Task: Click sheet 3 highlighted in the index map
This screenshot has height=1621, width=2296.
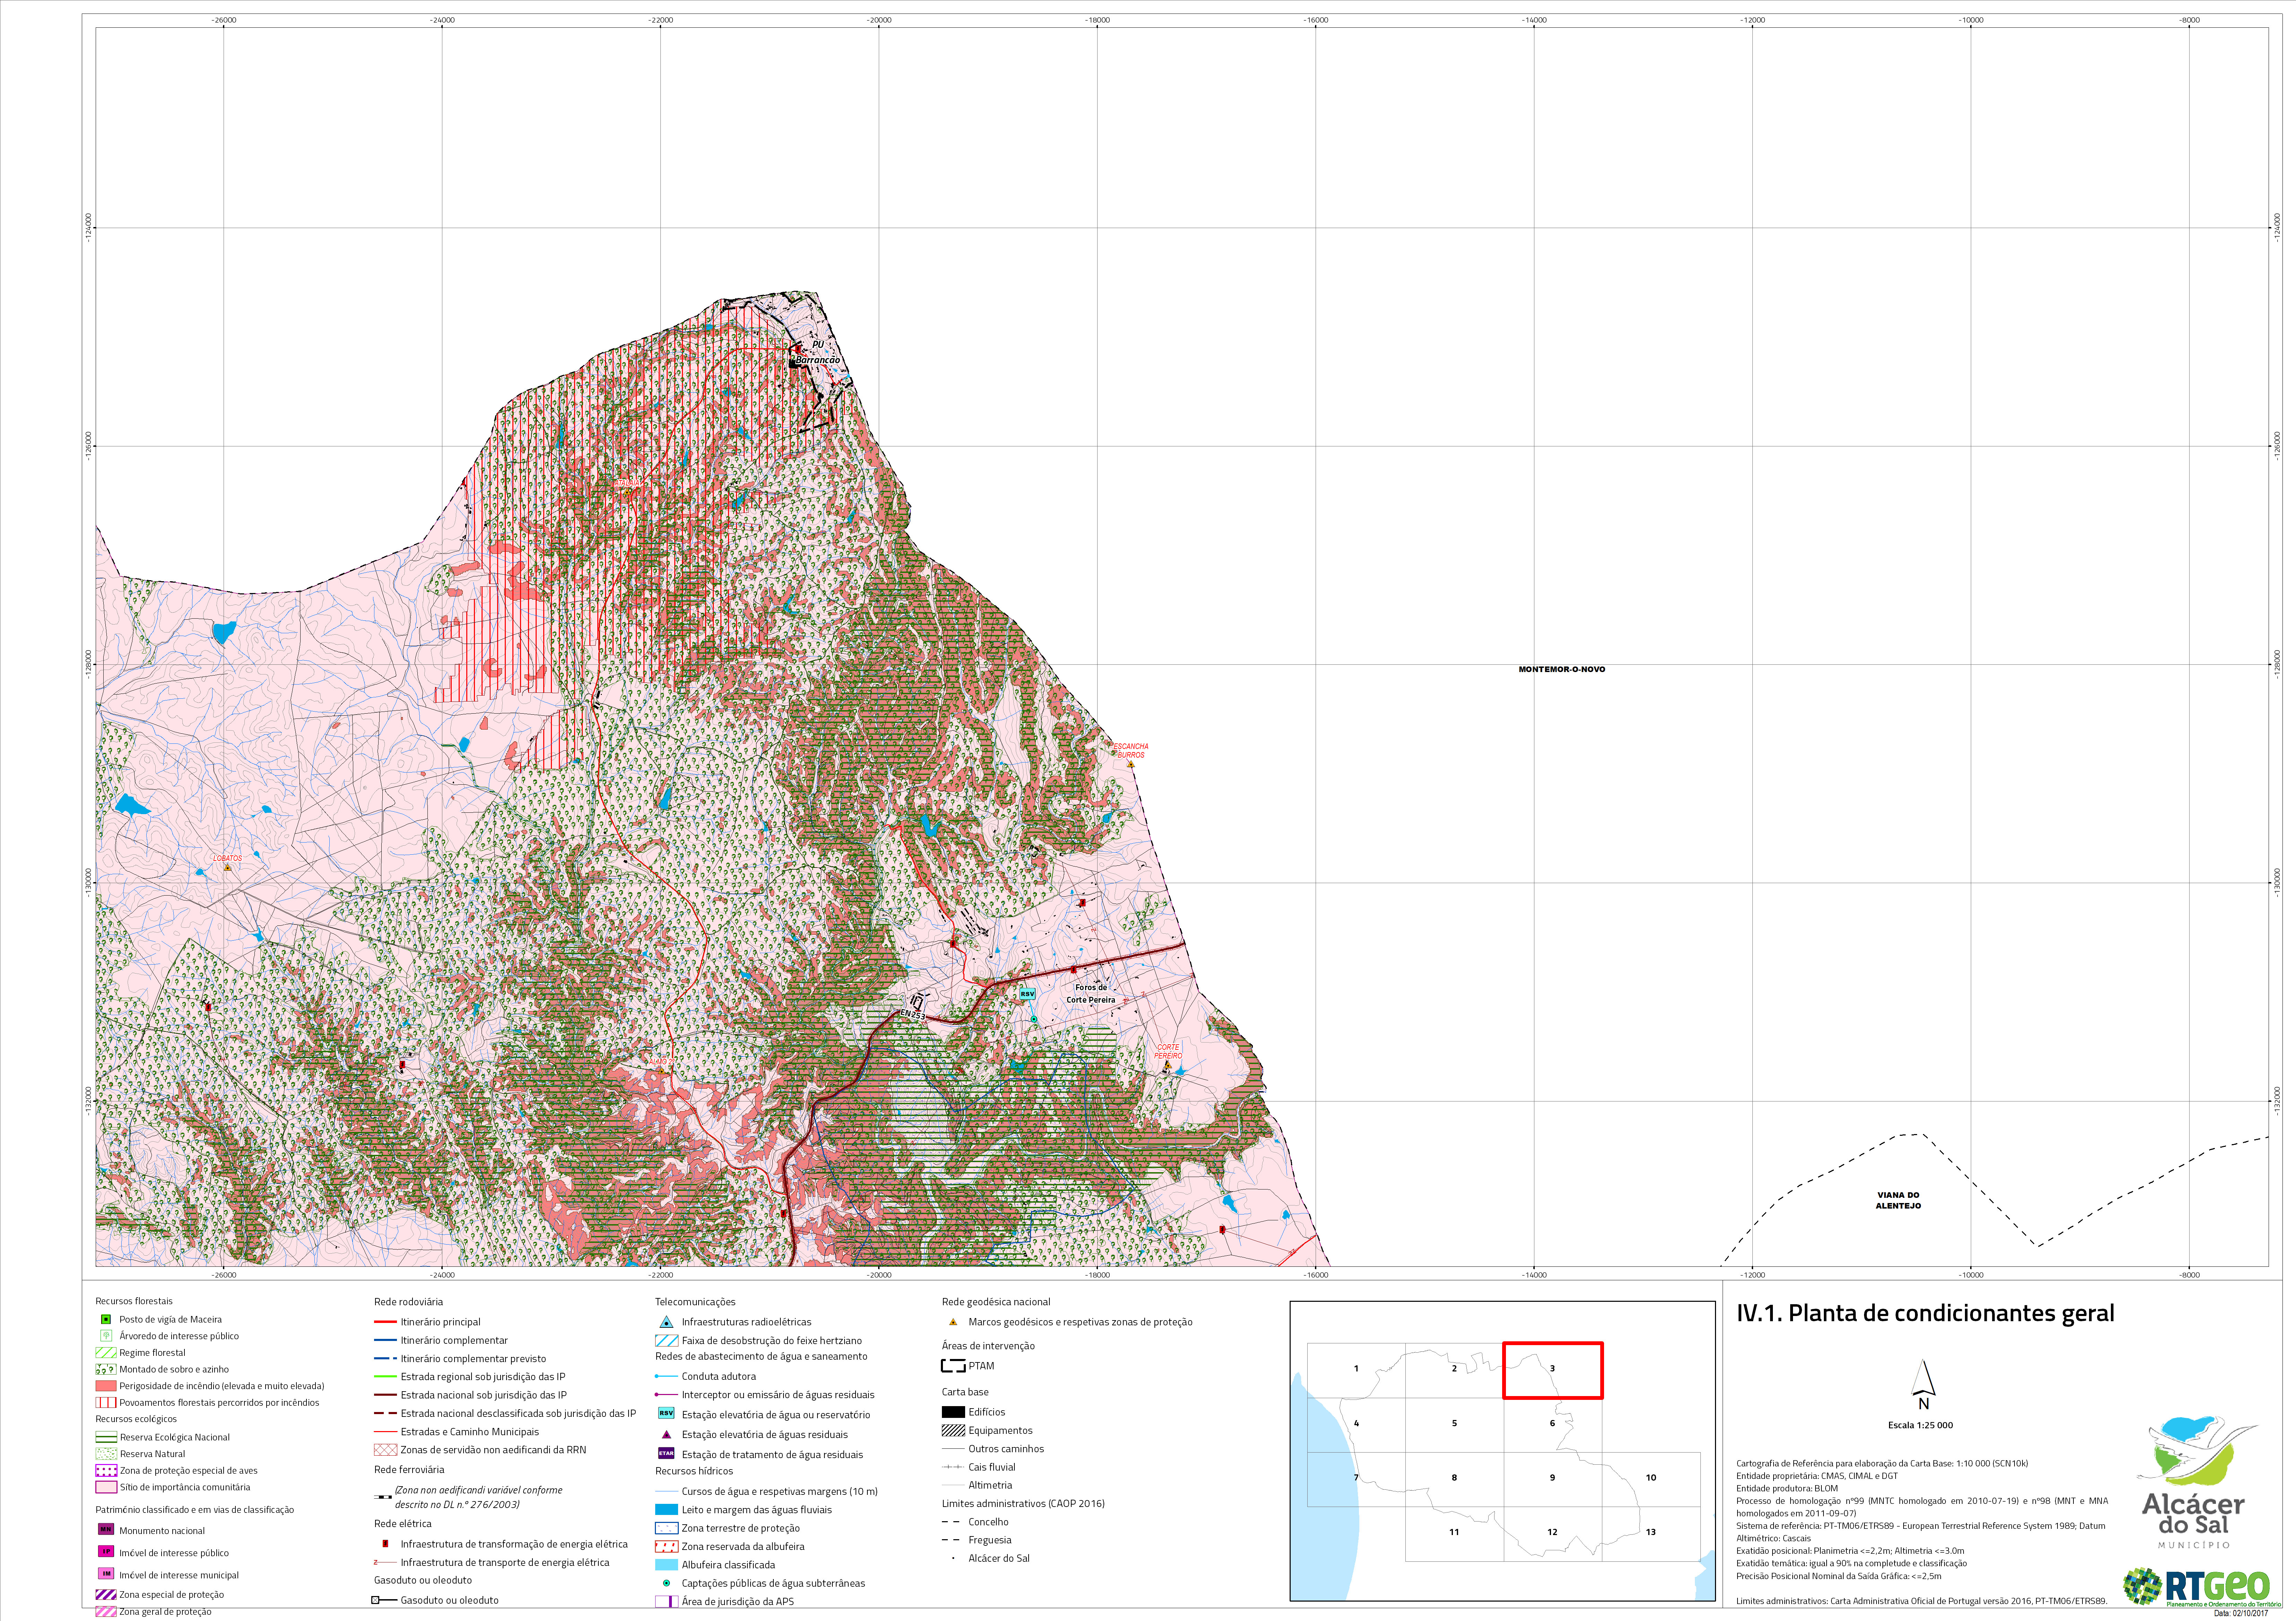Action: click(x=1553, y=1370)
